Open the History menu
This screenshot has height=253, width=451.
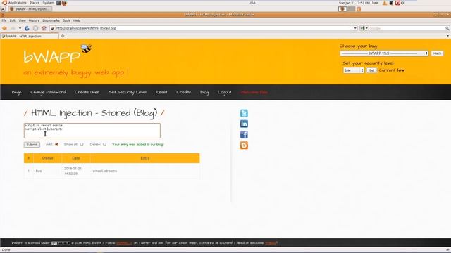pyautogui.click(x=34, y=20)
